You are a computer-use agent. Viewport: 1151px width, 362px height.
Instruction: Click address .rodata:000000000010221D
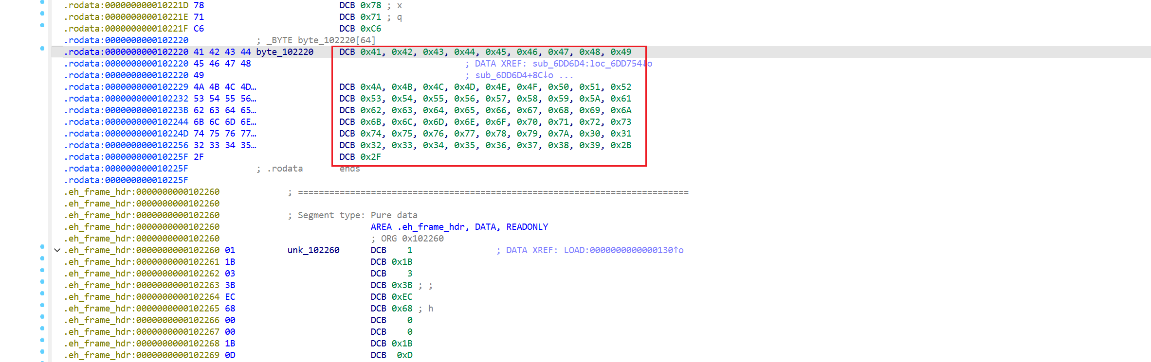click(126, 5)
